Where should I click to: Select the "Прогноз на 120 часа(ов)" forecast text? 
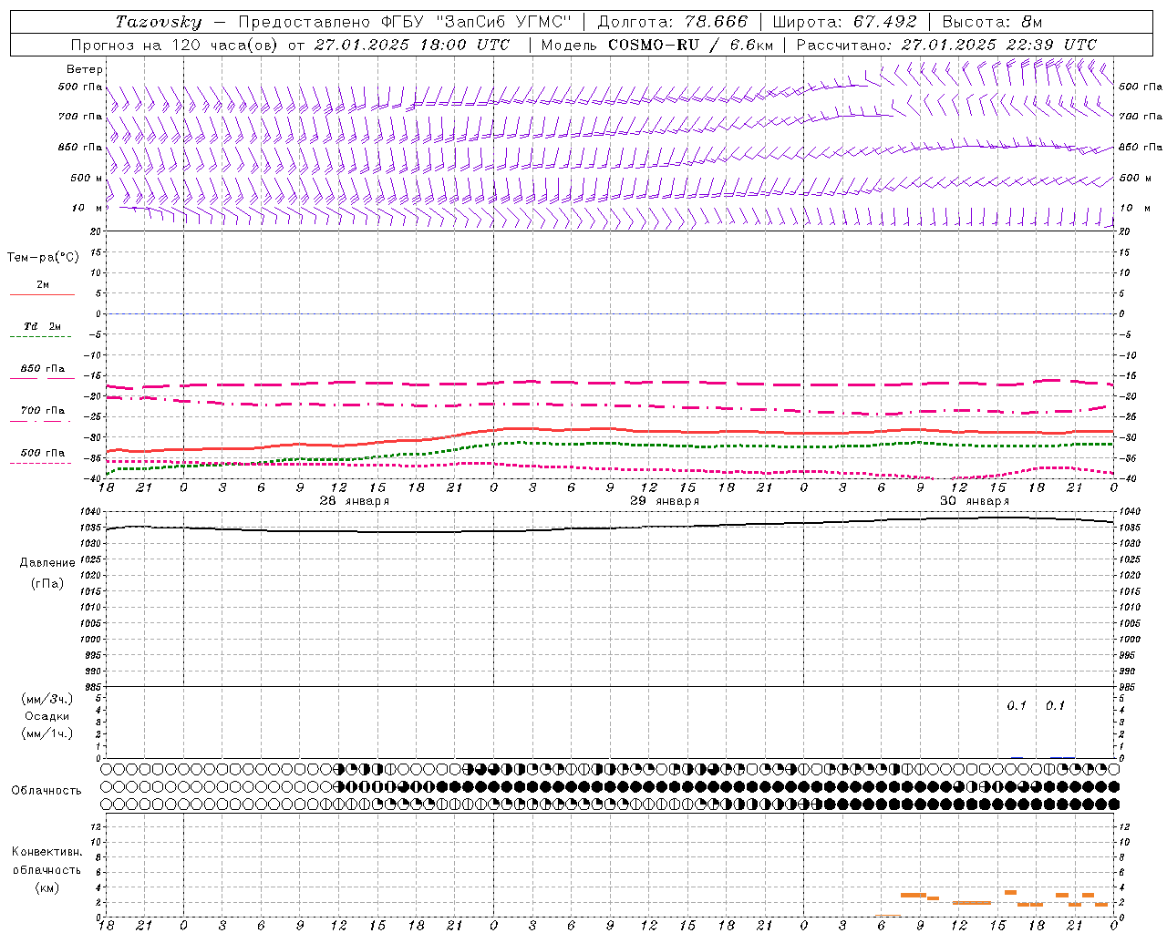(175, 45)
